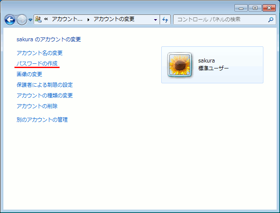280x213 pixels.
Task: Click the アカウント... breadcrumb segment
Action: [x=67, y=20]
